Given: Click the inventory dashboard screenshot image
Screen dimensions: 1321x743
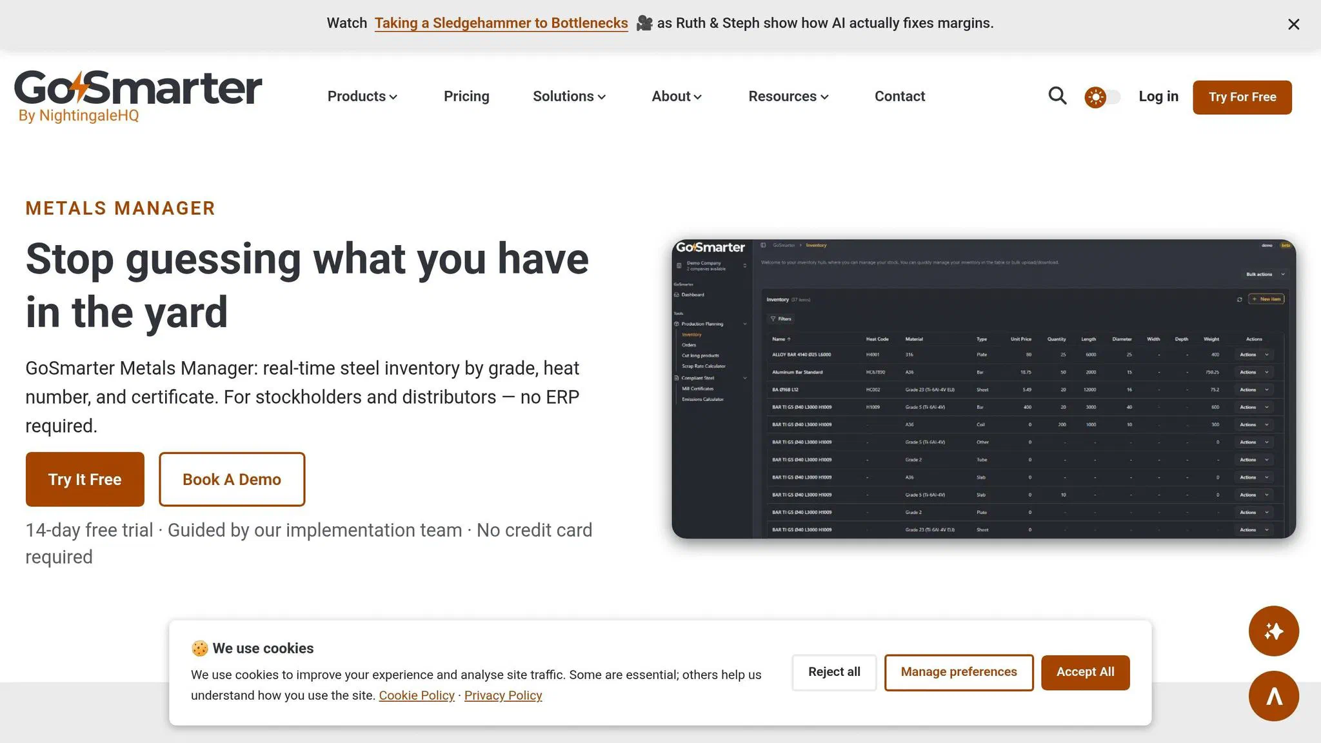Looking at the screenshot, I should (984, 389).
